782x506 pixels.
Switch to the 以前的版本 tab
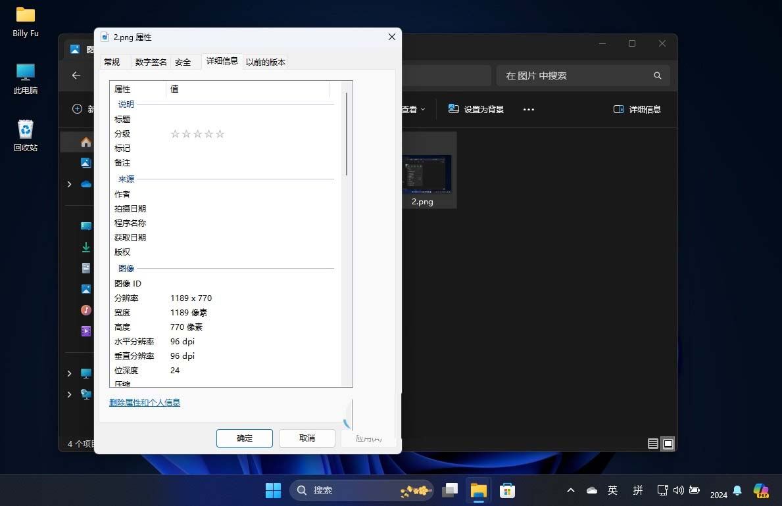265,62
